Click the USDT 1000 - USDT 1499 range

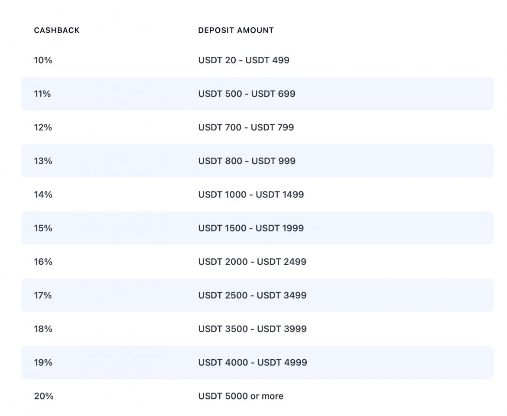(251, 195)
